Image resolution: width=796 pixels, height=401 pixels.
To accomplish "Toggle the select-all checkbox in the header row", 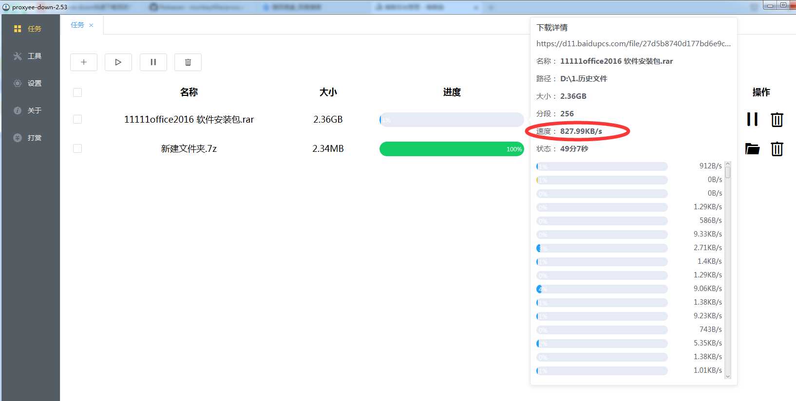I will [x=77, y=92].
